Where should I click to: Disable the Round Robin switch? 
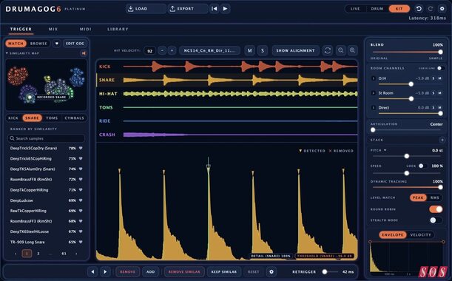coord(436,209)
